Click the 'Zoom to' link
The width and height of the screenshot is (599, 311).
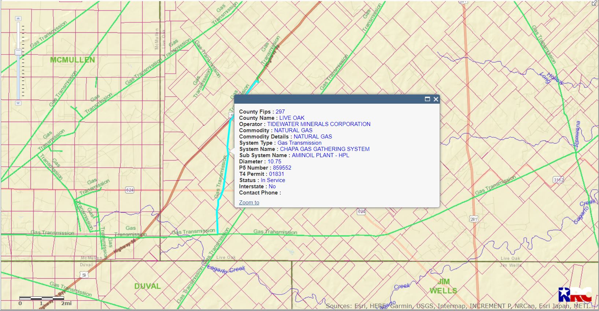[x=249, y=203]
